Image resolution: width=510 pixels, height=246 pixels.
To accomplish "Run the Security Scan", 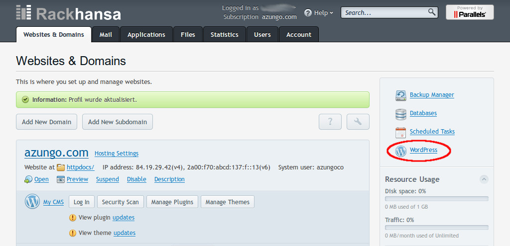I will [121, 202].
